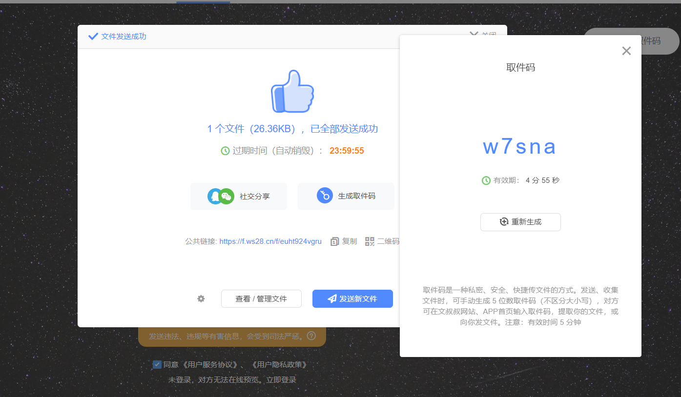Click the copy icon next to 复制
Image resolution: width=681 pixels, height=397 pixels.
tap(335, 241)
